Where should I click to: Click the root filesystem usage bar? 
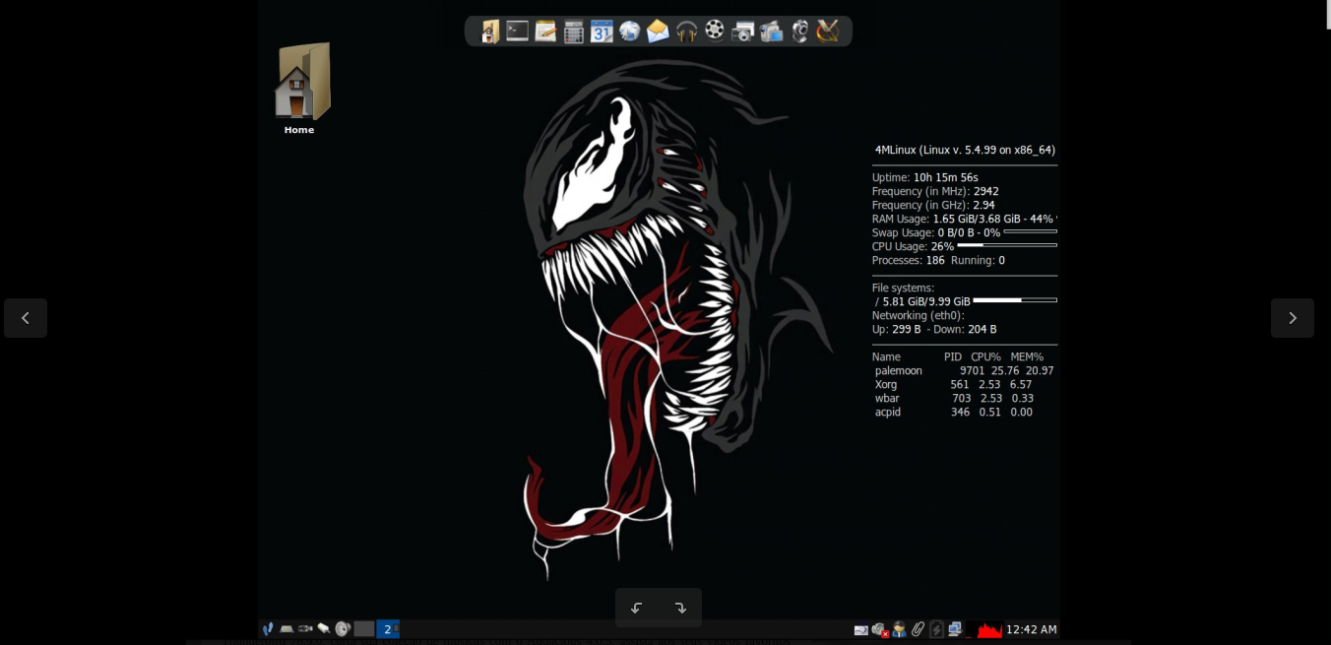(x=1015, y=300)
